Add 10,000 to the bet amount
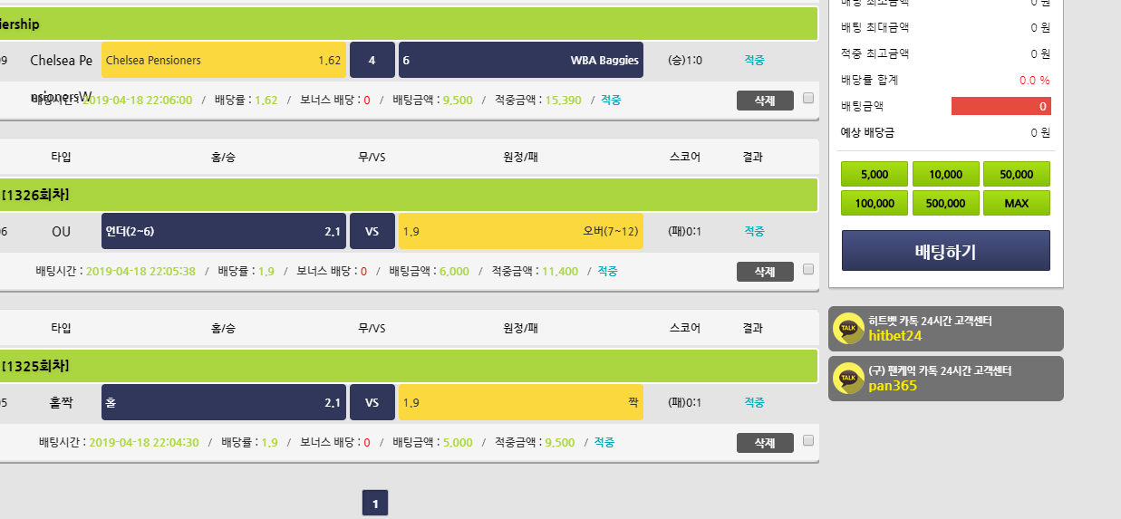The width and height of the screenshot is (1121, 519). click(x=945, y=174)
